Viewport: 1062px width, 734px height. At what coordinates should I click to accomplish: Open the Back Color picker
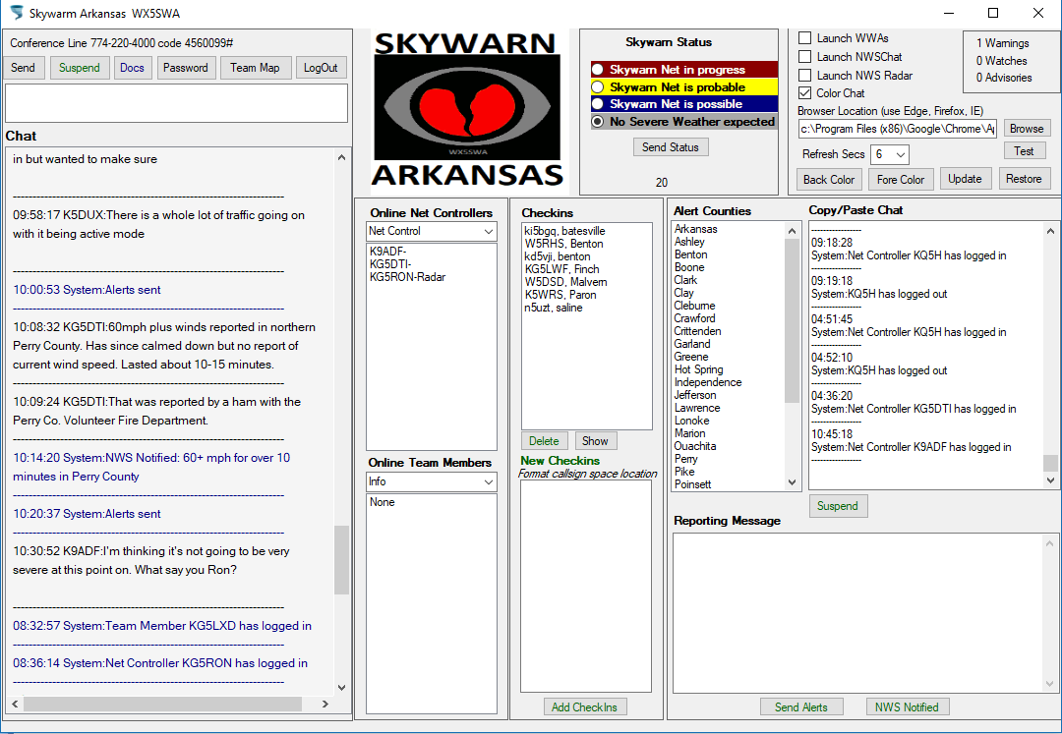pyautogui.click(x=829, y=179)
